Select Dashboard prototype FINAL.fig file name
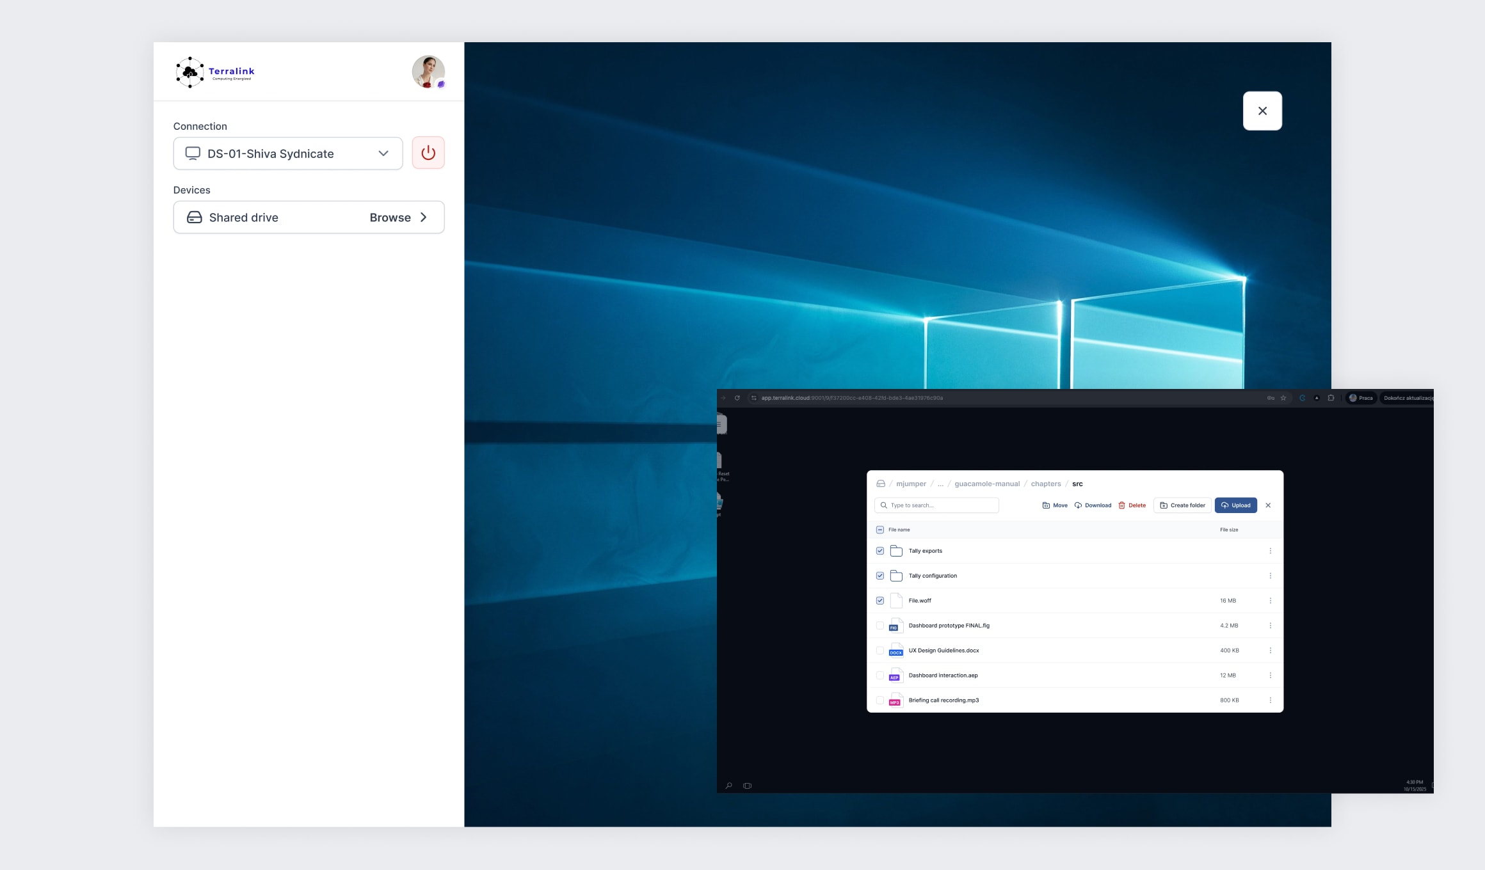The width and height of the screenshot is (1485, 870). tap(949, 626)
